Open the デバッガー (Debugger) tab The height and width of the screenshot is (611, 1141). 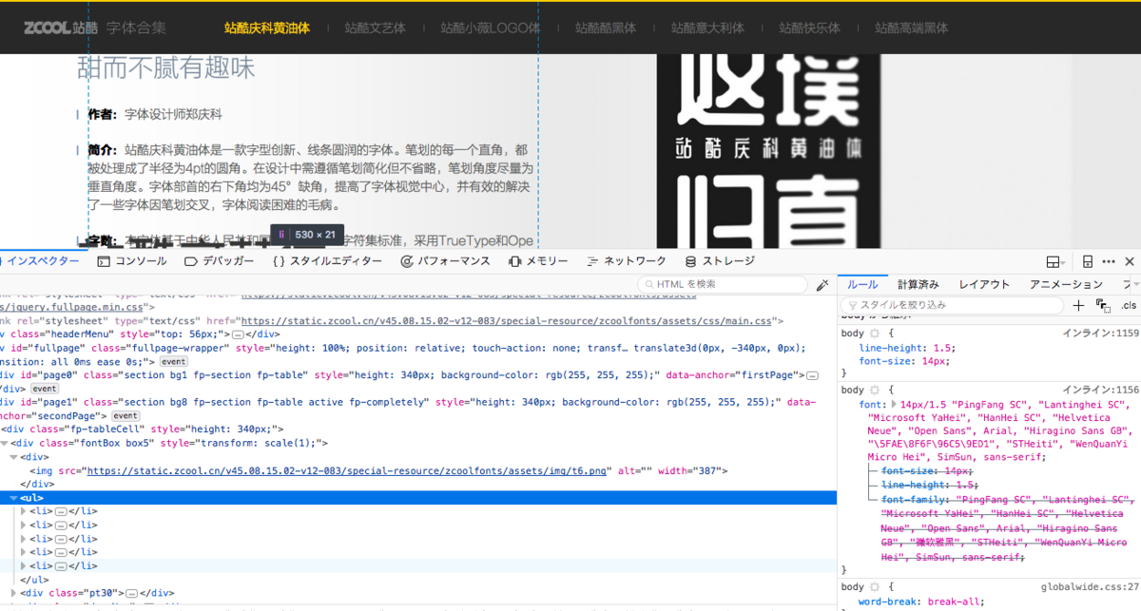(219, 261)
